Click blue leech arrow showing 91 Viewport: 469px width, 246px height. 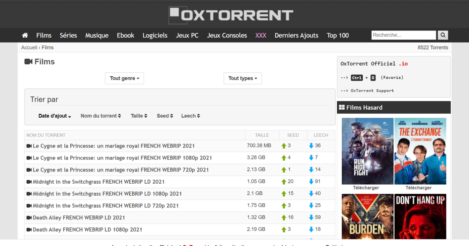(x=311, y=182)
